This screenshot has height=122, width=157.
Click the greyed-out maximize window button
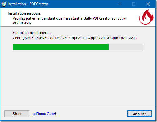click(x=134, y=4)
